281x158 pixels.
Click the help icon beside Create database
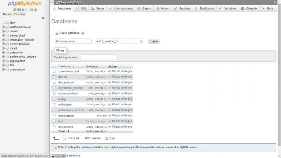click(x=83, y=33)
